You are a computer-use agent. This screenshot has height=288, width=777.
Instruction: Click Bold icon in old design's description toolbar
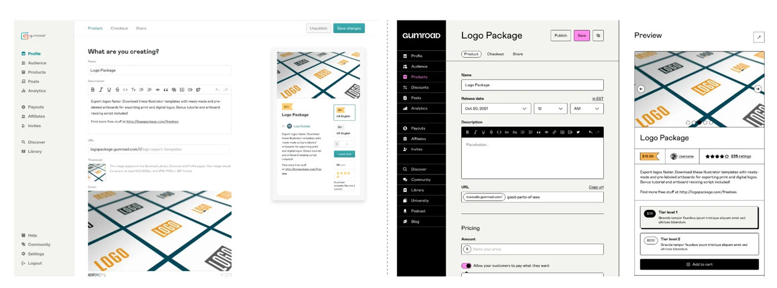93,90
